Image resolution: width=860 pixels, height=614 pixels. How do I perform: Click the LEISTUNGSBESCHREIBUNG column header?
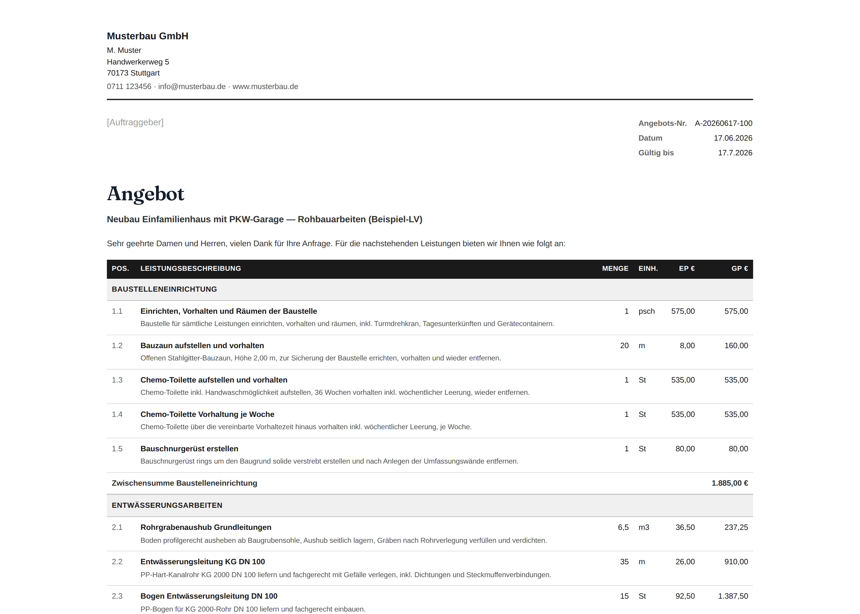pos(191,268)
